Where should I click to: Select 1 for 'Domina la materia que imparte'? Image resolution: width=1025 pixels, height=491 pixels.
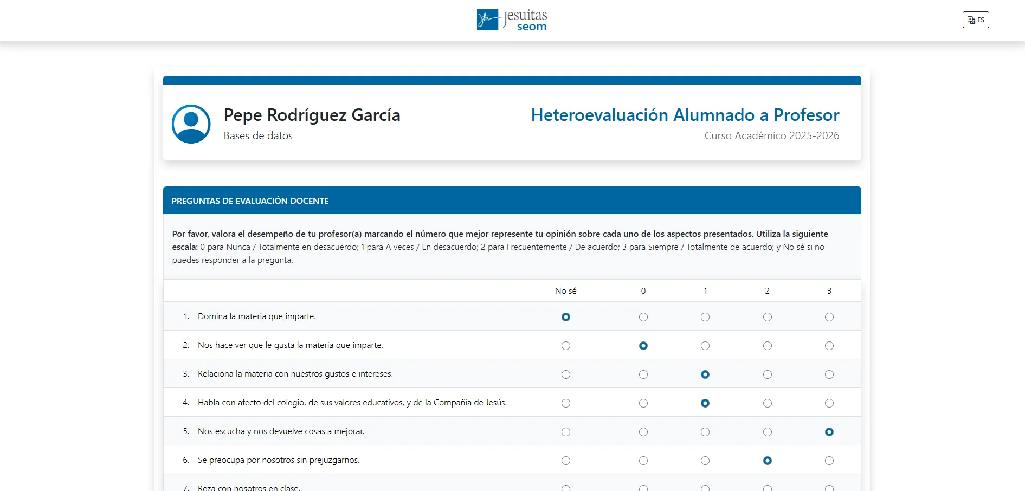pos(705,317)
